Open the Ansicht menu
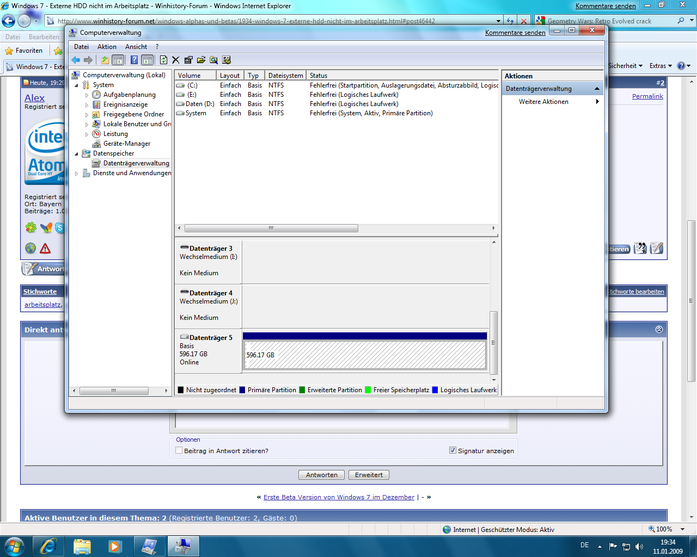The height and width of the screenshot is (557, 697). pos(136,47)
